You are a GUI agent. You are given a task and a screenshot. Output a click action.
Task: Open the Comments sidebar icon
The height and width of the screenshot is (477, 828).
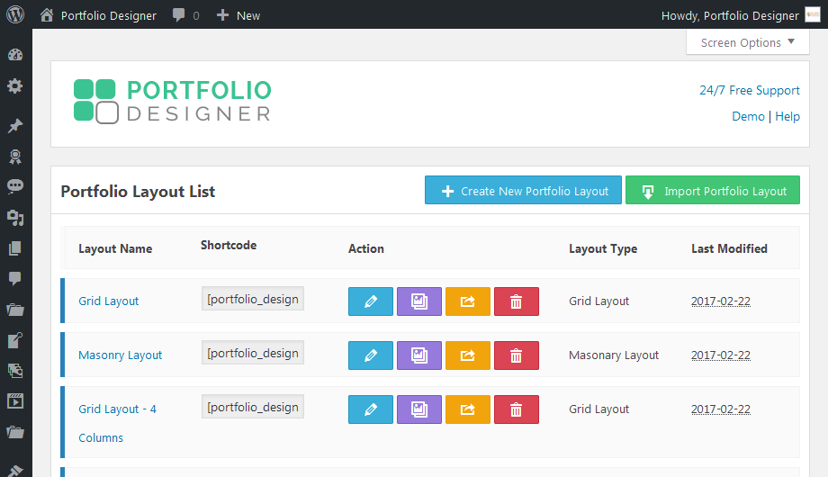[15, 278]
